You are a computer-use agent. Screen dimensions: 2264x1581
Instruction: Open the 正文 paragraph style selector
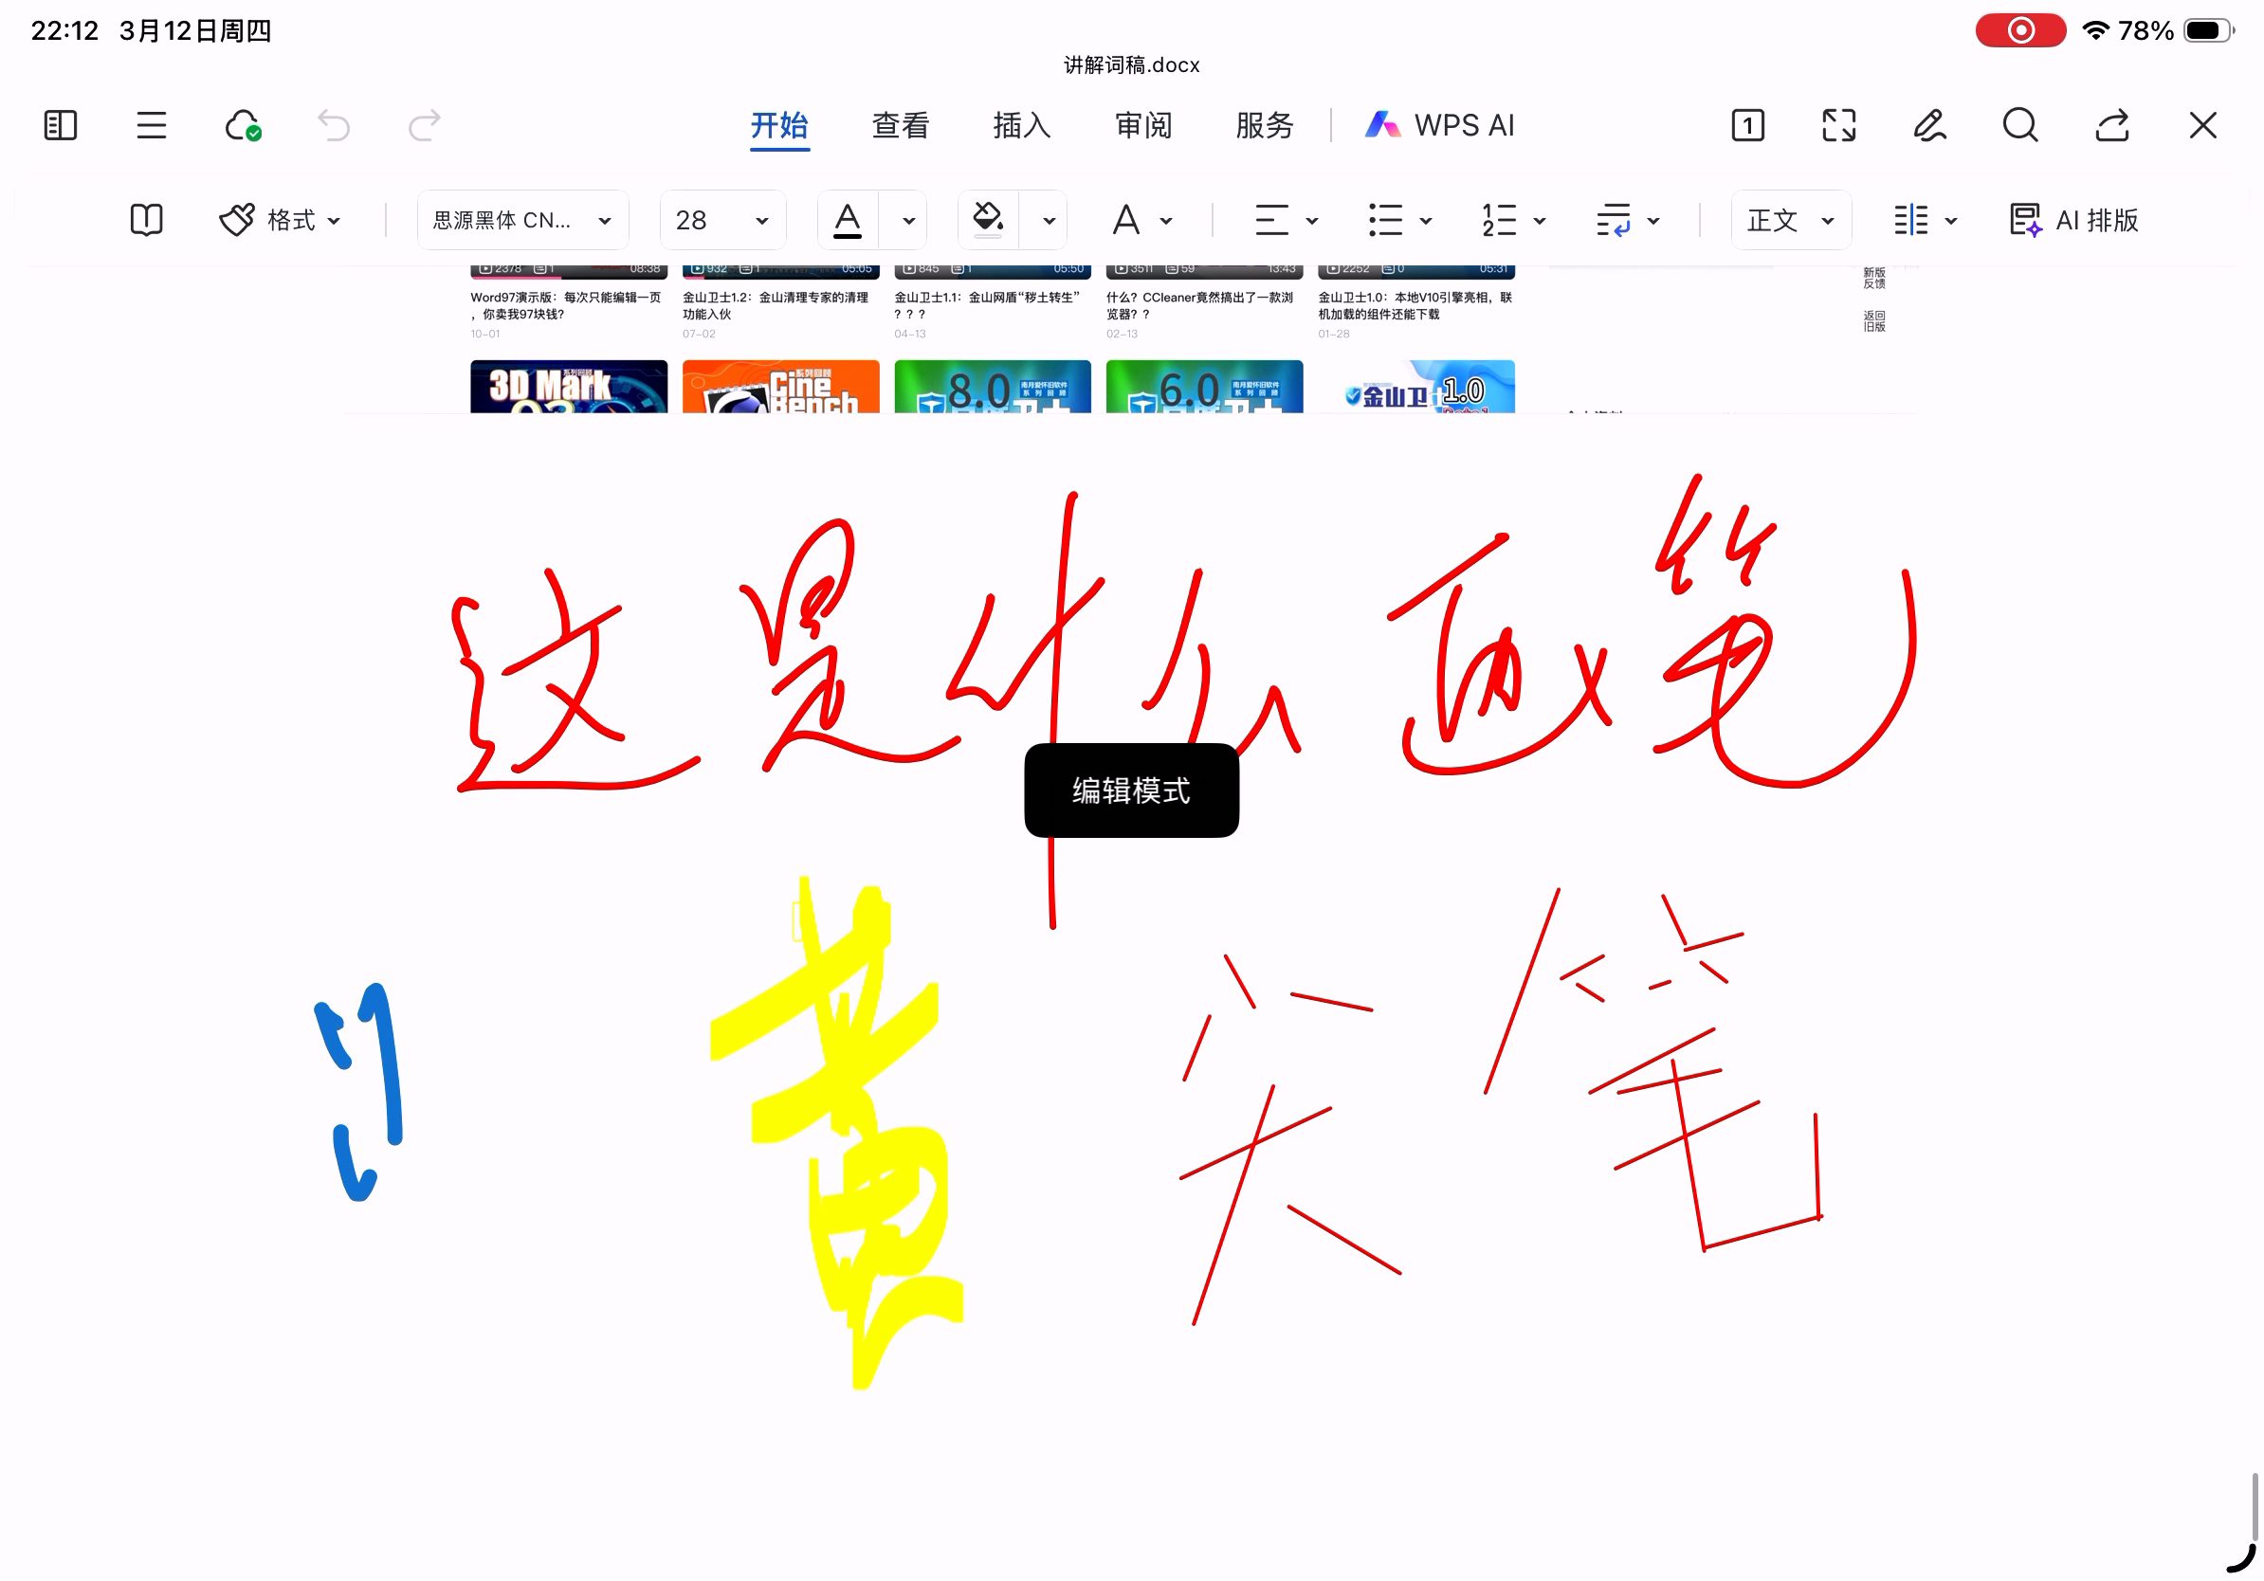(1791, 220)
